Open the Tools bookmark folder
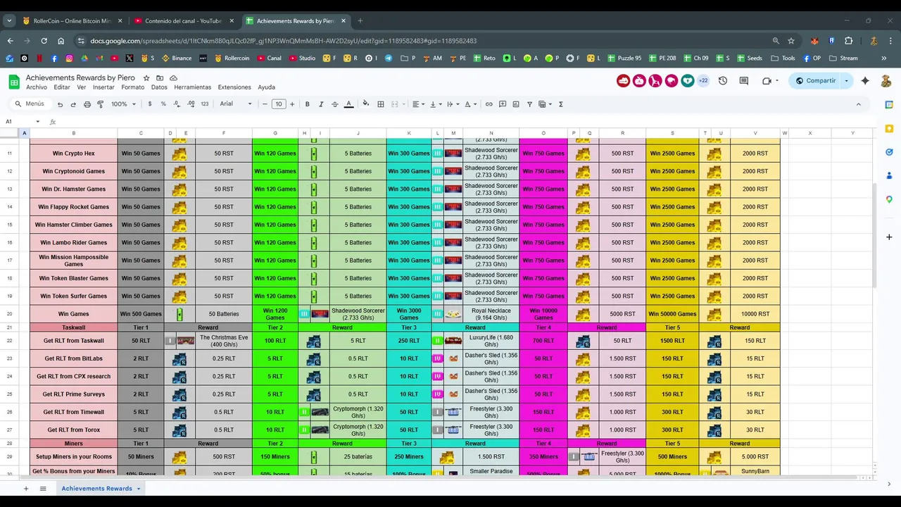 pos(783,58)
